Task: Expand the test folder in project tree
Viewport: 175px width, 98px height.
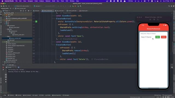Action: pyautogui.click(x=5, y=42)
